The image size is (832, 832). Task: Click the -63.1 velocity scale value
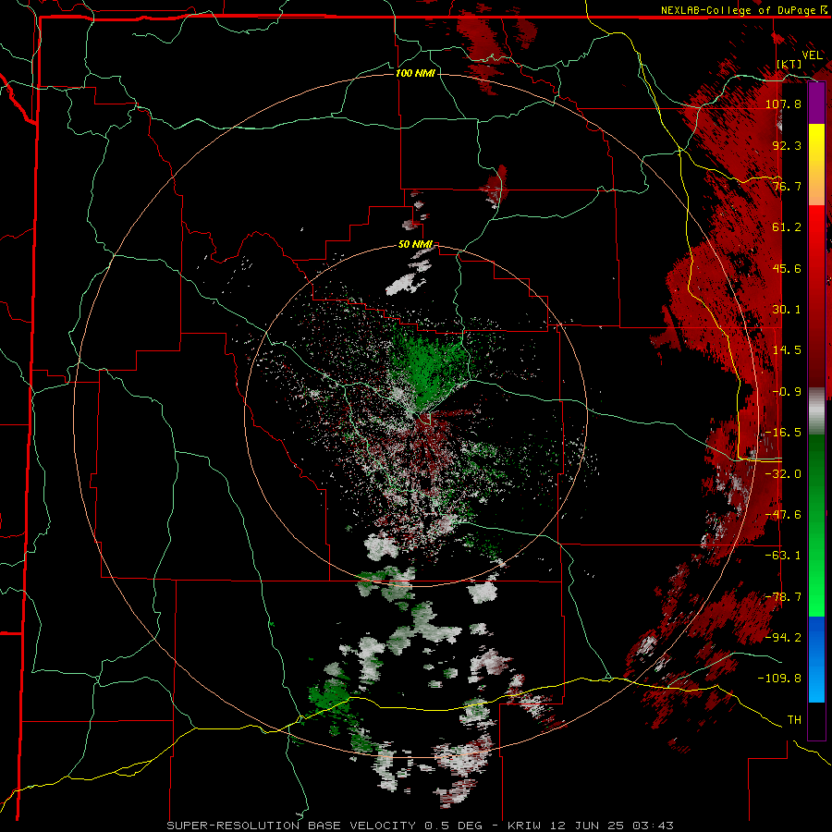[x=783, y=556]
